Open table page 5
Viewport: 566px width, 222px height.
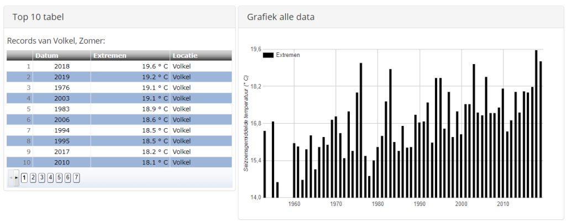click(59, 177)
